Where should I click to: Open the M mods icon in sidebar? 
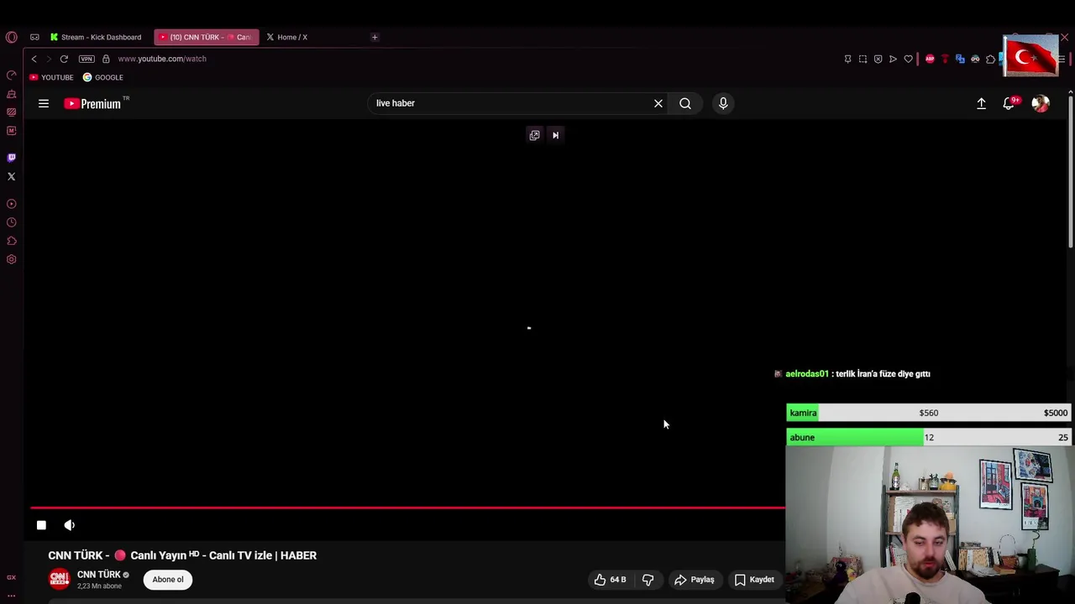(x=12, y=130)
